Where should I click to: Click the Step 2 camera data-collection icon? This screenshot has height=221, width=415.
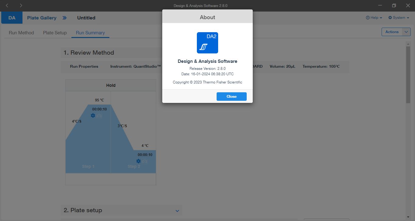tap(145, 161)
